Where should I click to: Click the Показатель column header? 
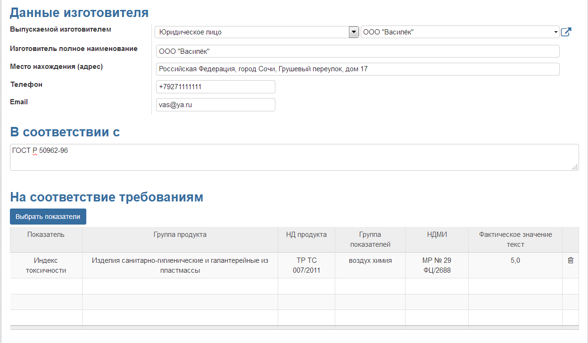pyautogui.click(x=46, y=234)
